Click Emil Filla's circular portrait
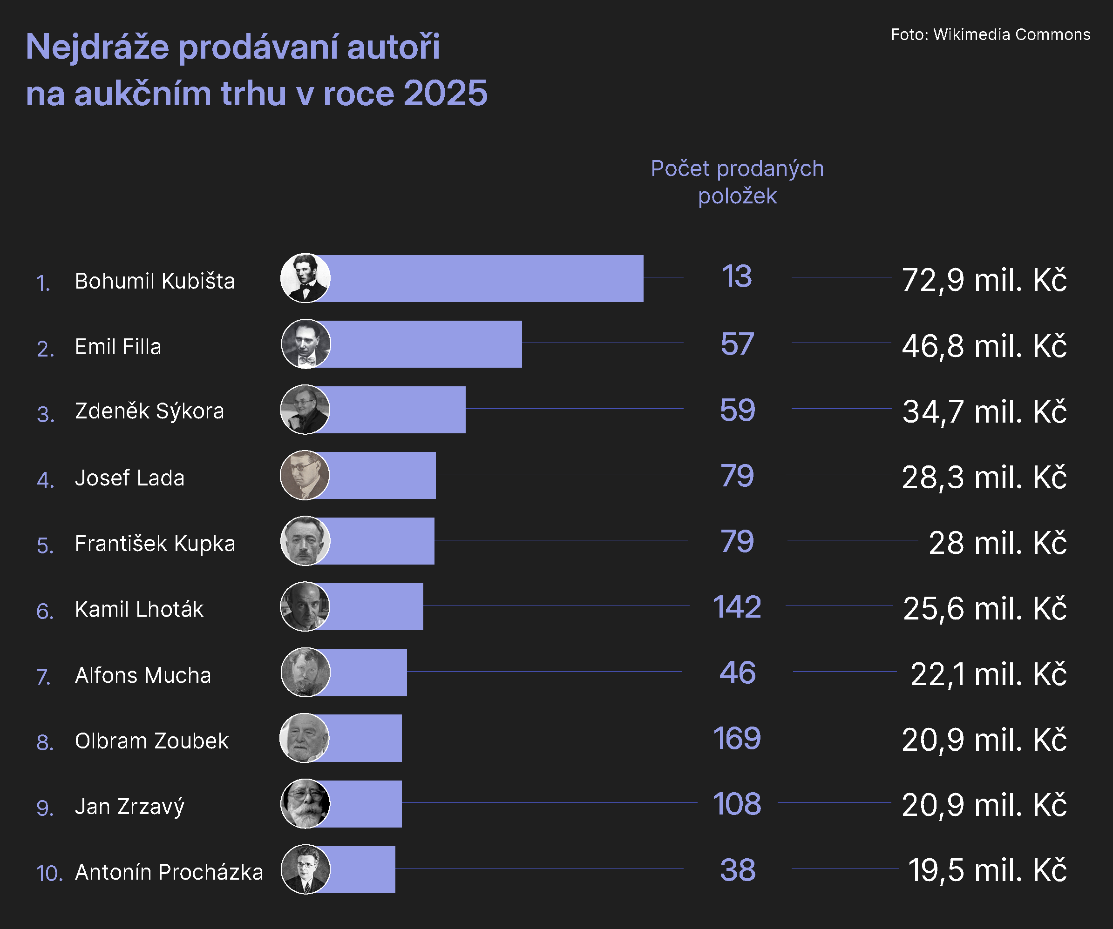 pos(306,344)
